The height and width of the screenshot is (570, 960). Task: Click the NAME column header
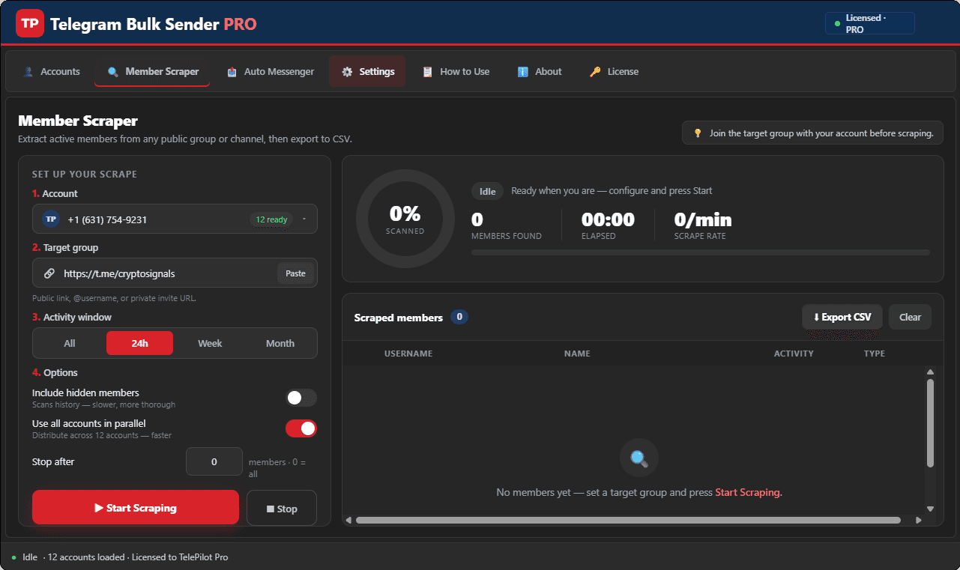coord(577,354)
